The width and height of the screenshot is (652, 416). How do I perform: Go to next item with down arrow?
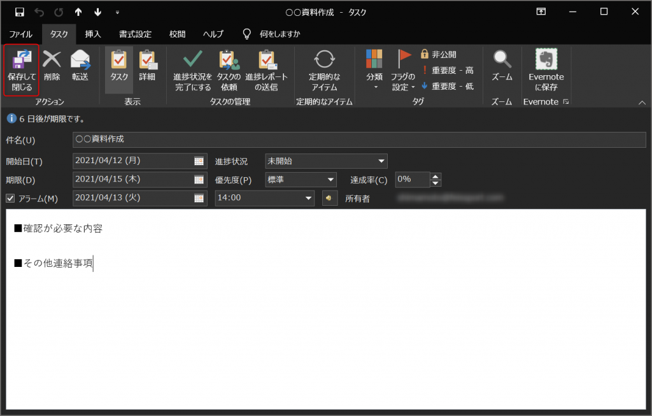pyautogui.click(x=97, y=12)
